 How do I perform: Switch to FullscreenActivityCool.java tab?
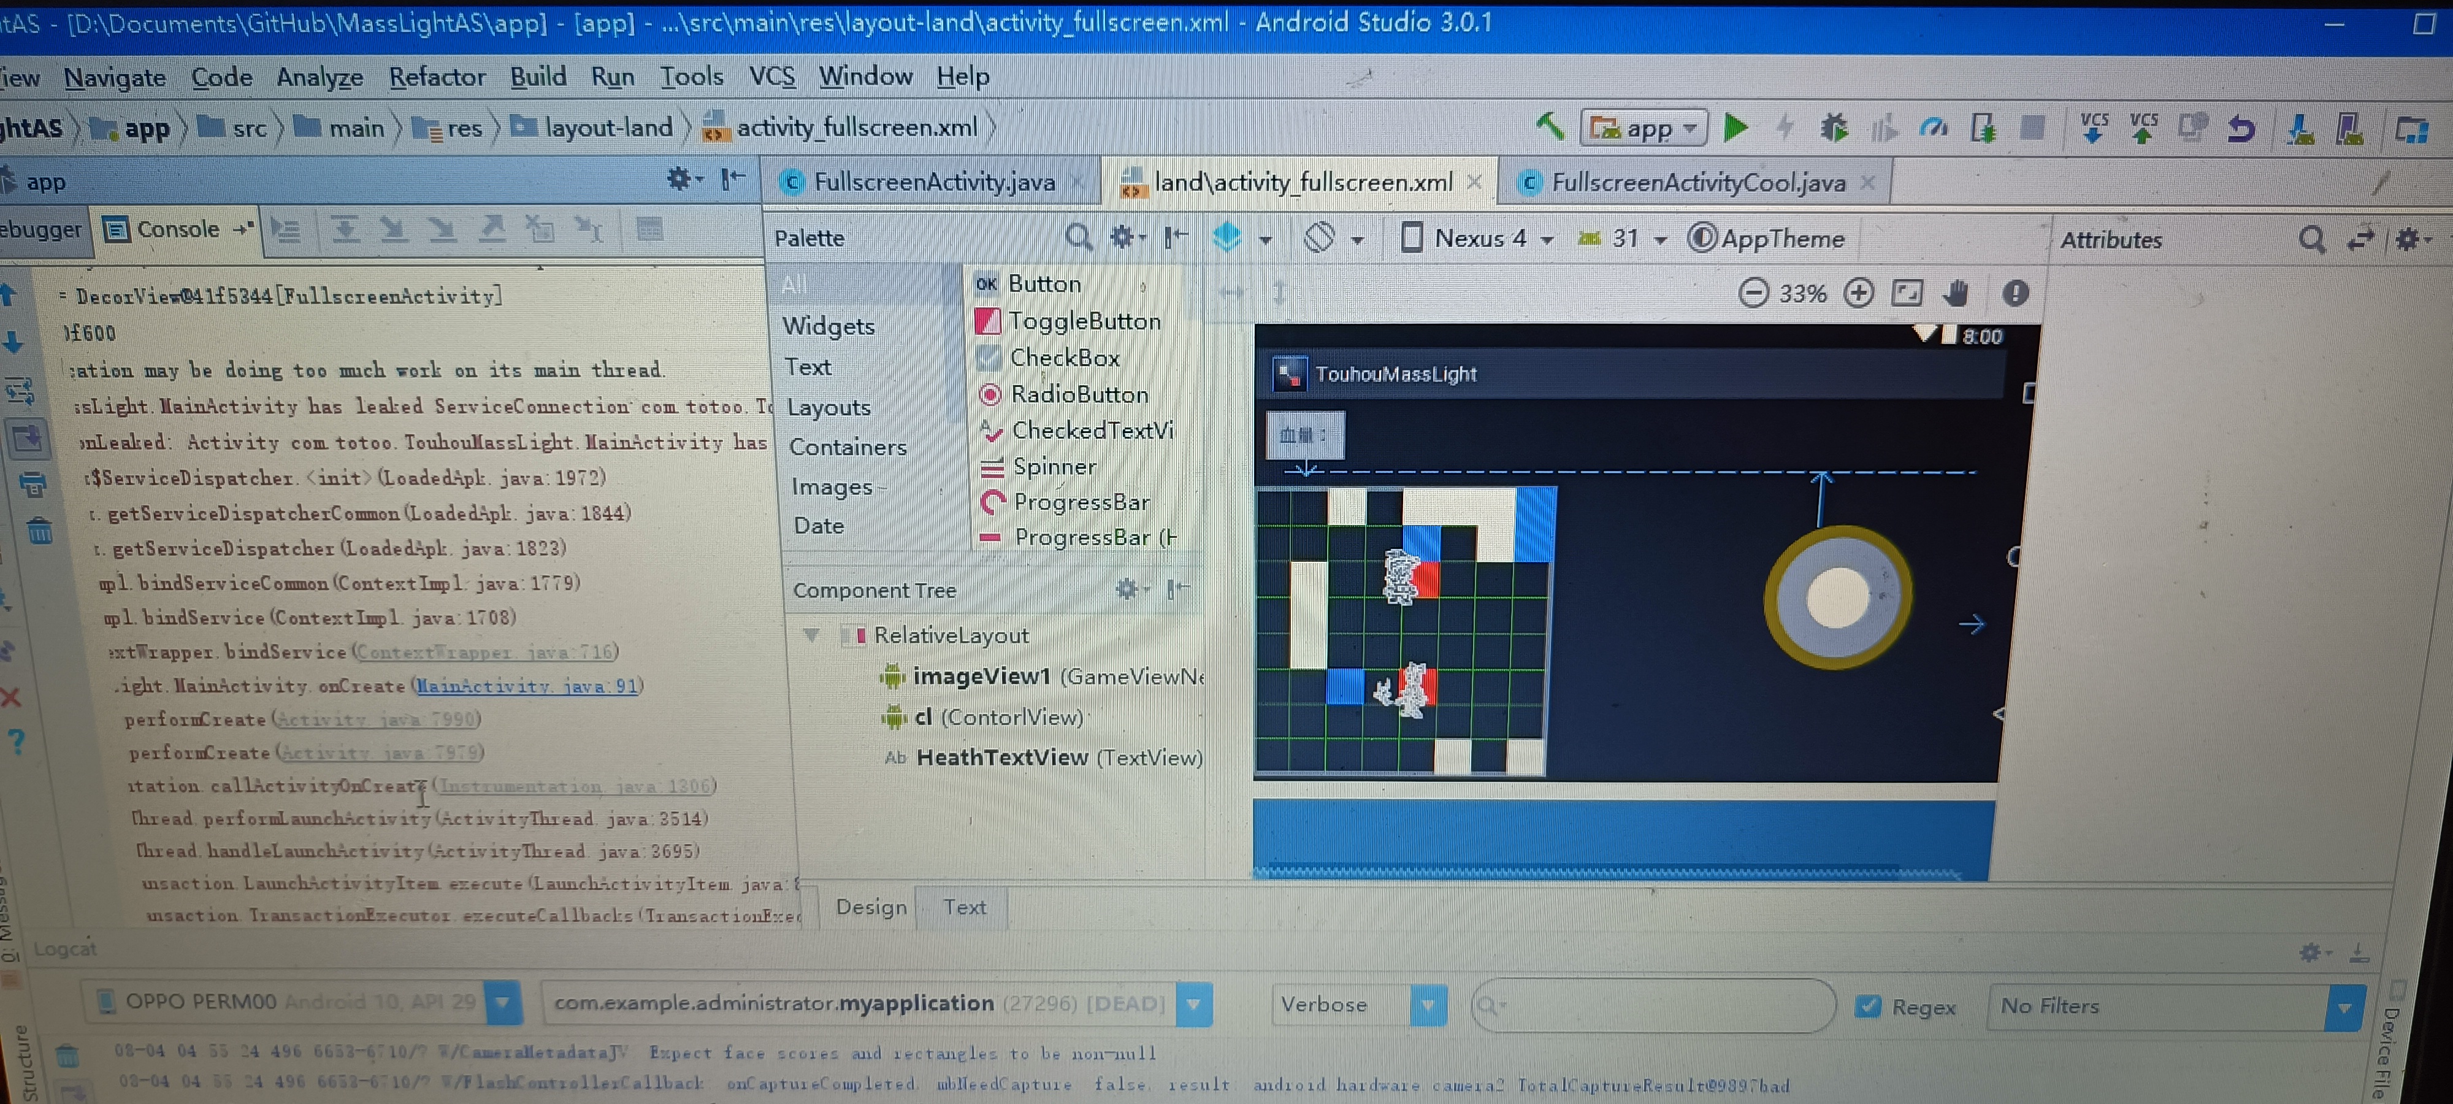[x=1697, y=182]
